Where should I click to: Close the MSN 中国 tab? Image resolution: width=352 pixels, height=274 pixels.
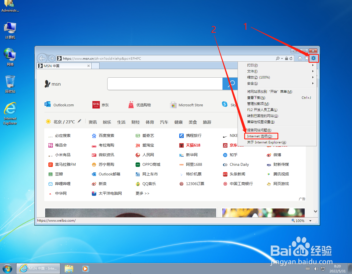click(89, 66)
